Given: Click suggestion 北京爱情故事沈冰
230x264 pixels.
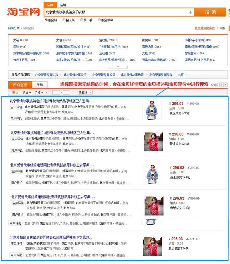Looking at the screenshot, I should [47, 75].
